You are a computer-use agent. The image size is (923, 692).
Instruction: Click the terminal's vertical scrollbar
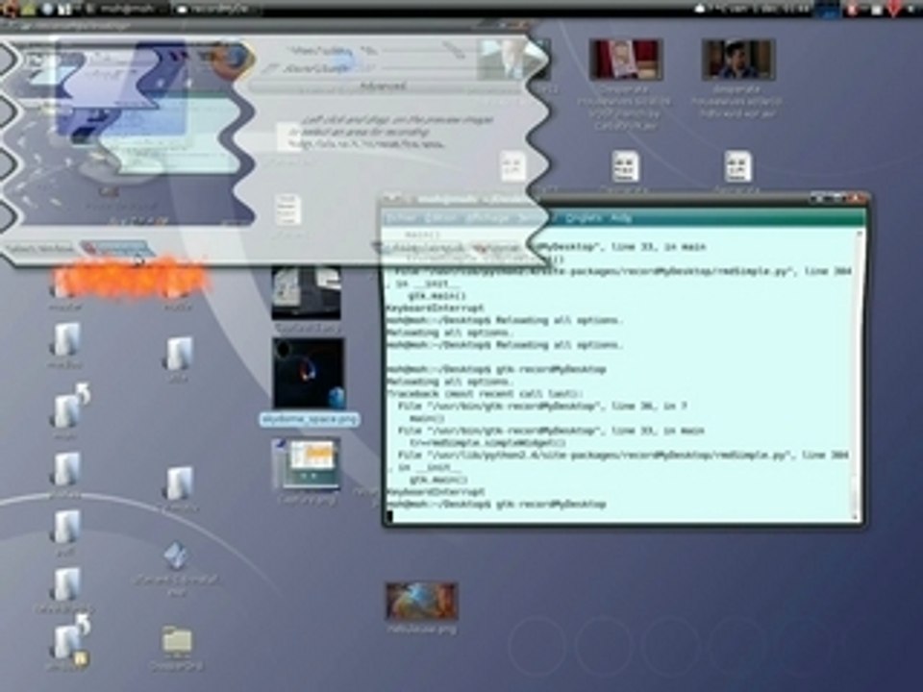859,375
